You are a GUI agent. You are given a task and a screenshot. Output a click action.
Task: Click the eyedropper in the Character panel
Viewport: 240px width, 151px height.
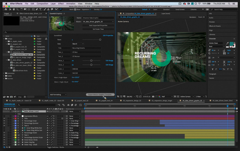point(227,43)
